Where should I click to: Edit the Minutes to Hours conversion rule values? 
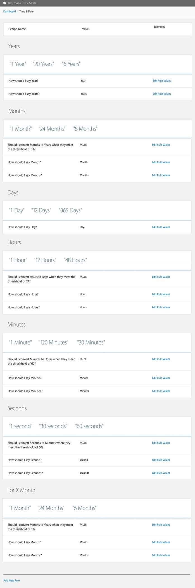(x=161, y=359)
